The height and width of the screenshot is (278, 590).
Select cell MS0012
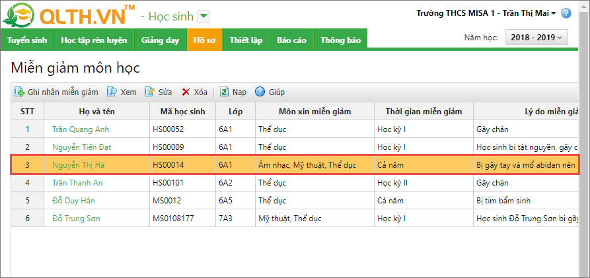tap(182, 201)
